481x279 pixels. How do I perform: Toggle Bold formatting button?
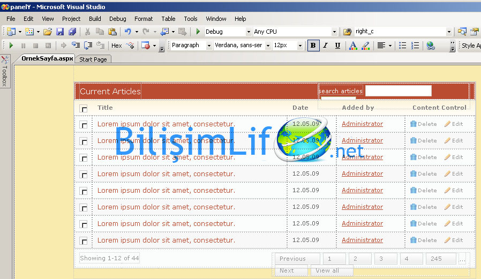coord(313,46)
